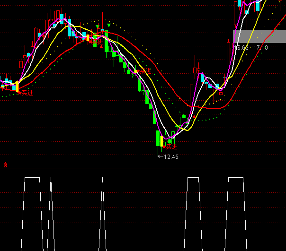Click the yellow candlestick beside the lowest green candle
This screenshot has height=251, width=286.
(x=162, y=141)
